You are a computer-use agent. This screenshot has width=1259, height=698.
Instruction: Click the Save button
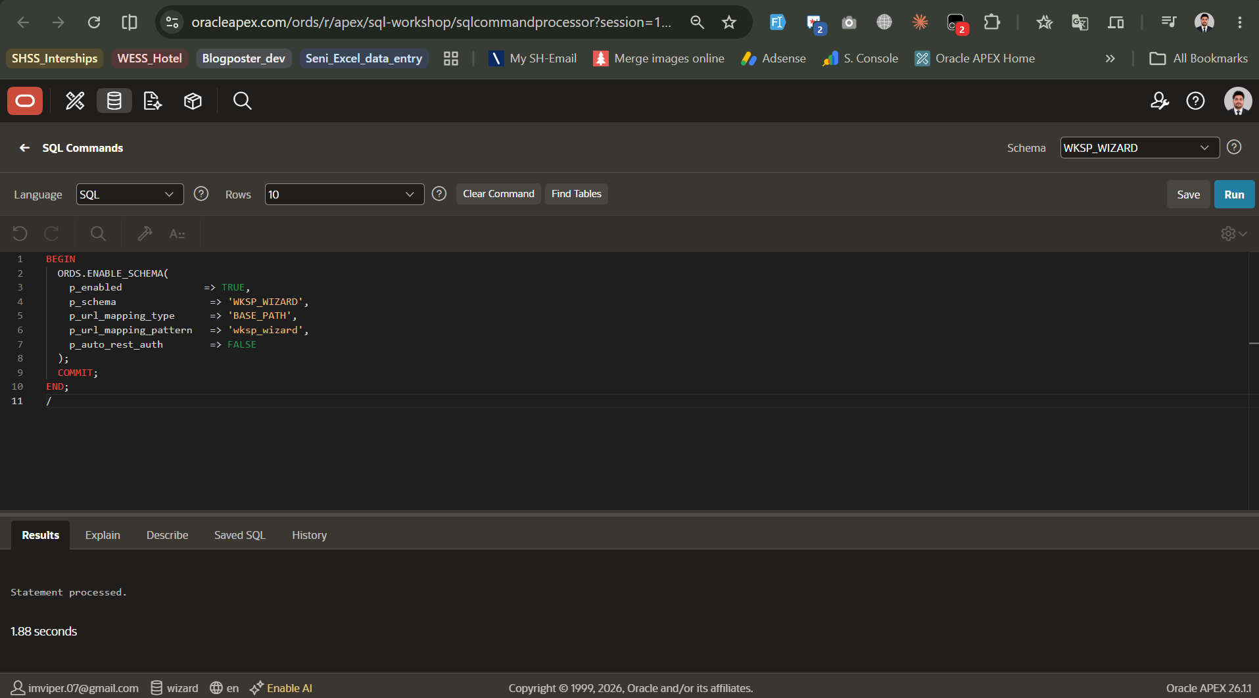tap(1188, 195)
